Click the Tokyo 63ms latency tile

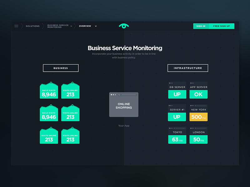coord(177,139)
